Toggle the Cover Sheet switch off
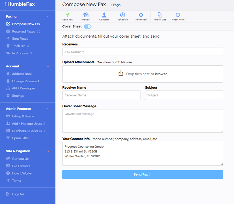Screen dimensions: 234x204 coord(88,27)
